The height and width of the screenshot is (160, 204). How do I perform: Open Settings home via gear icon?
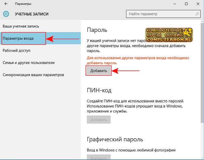6,14
